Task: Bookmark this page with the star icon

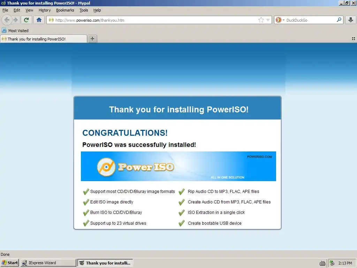Action: pos(261,20)
